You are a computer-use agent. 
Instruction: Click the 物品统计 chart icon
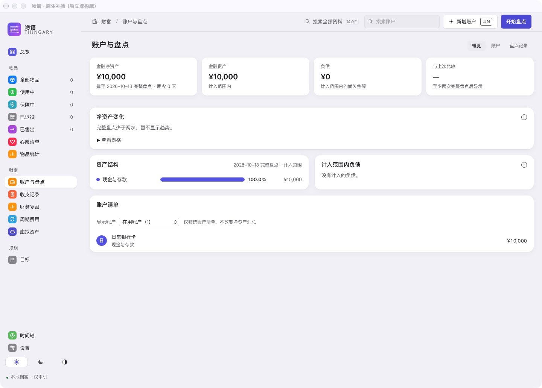pyautogui.click(x=12, y=154)
